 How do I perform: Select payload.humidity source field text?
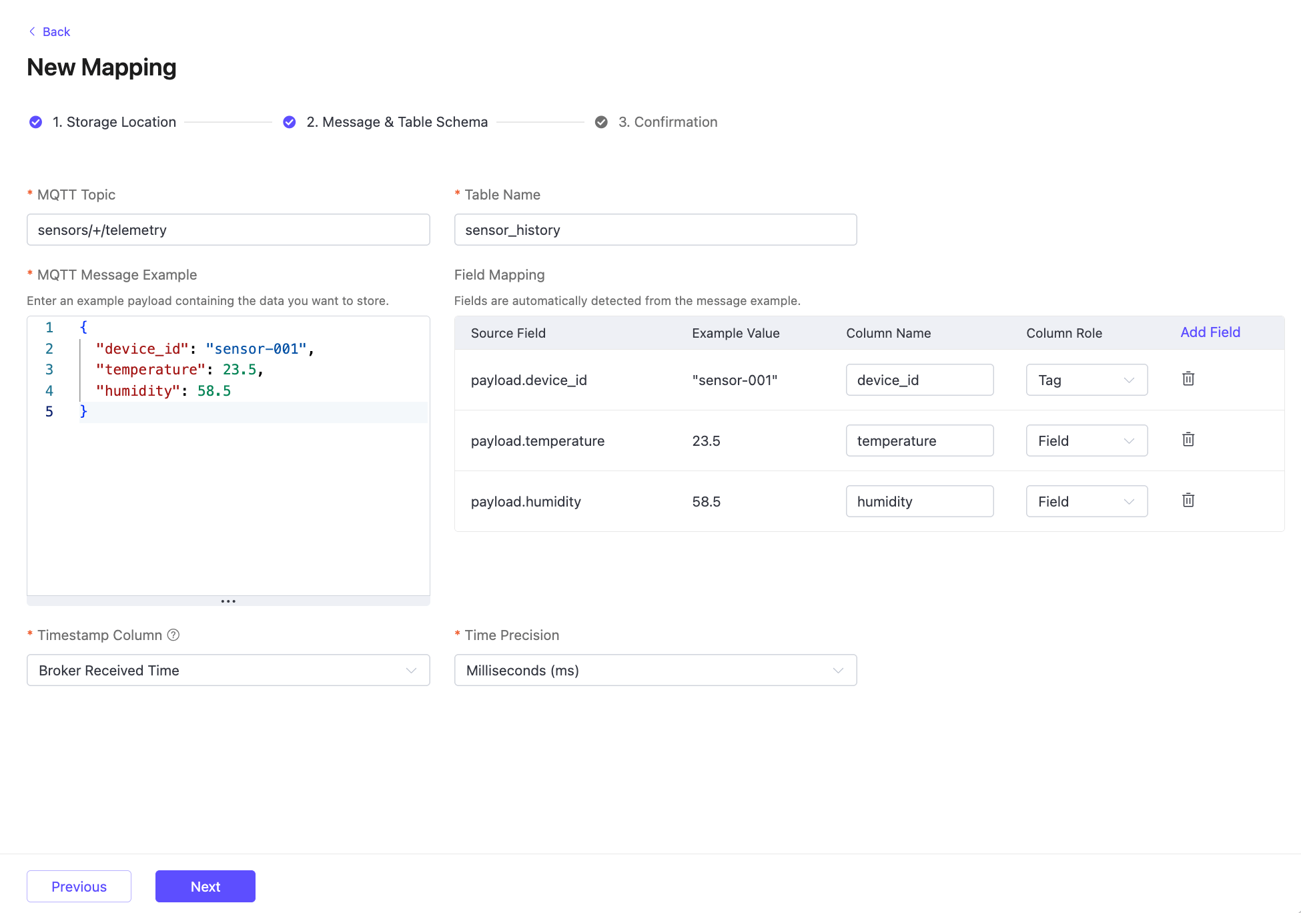(x=526, y=501)
